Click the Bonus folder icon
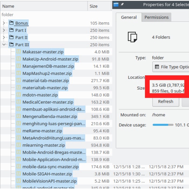This screenshot has width=189, height=189. 11,23
